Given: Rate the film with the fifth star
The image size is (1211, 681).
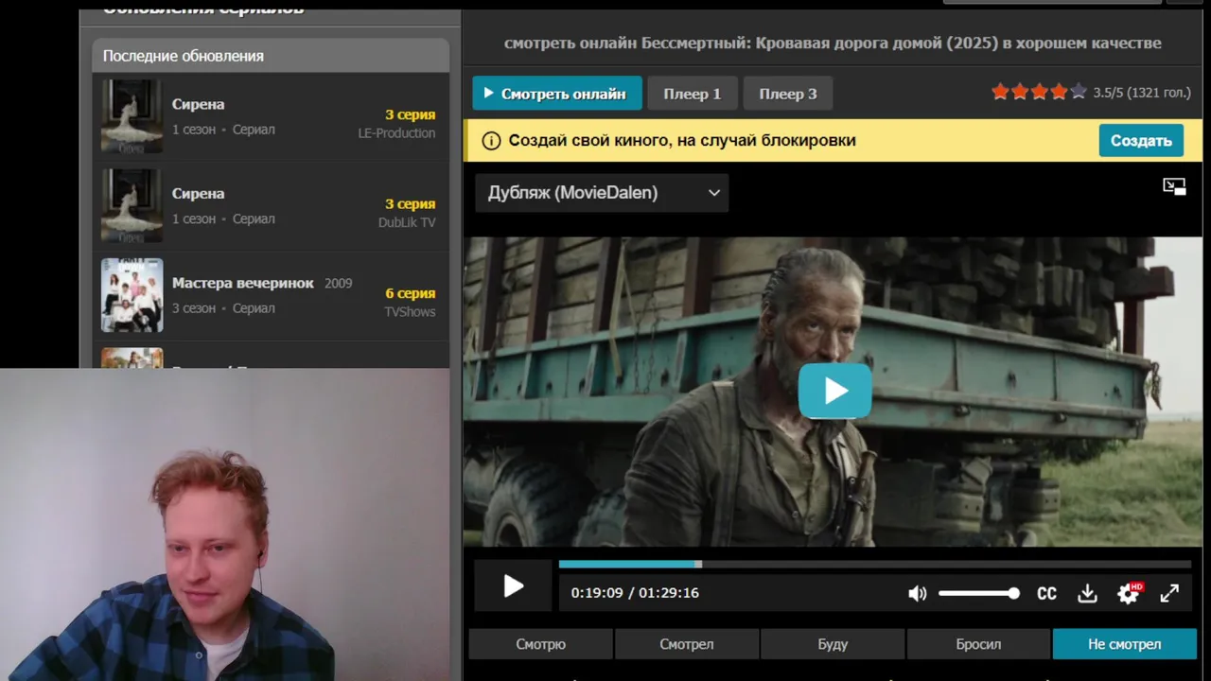Looking at the screenshot, I should click(x=1078, y=93).
